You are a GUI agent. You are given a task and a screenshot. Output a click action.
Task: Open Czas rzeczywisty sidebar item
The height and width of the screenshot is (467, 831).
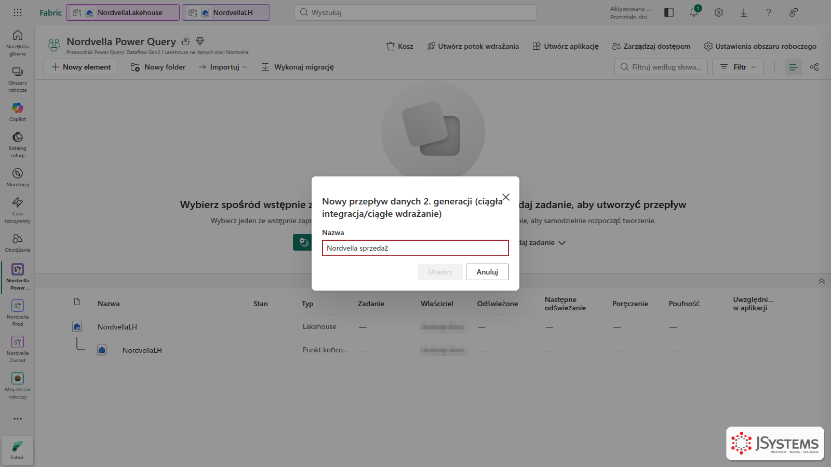point(18,210)
